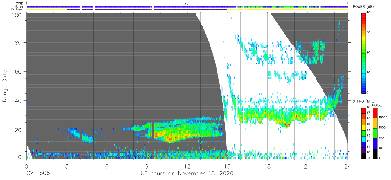Click the 80 tick on Range Gate axis
This screenshot has height=180, width=391.
[18, 43]
